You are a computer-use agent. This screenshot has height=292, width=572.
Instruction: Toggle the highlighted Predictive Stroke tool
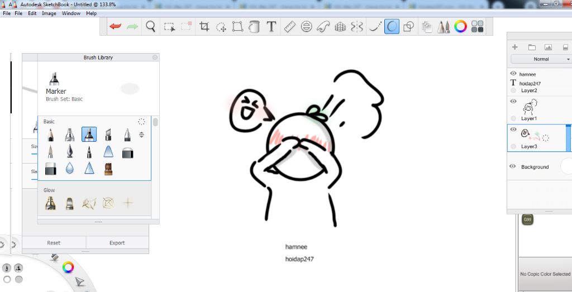(392, 27)
